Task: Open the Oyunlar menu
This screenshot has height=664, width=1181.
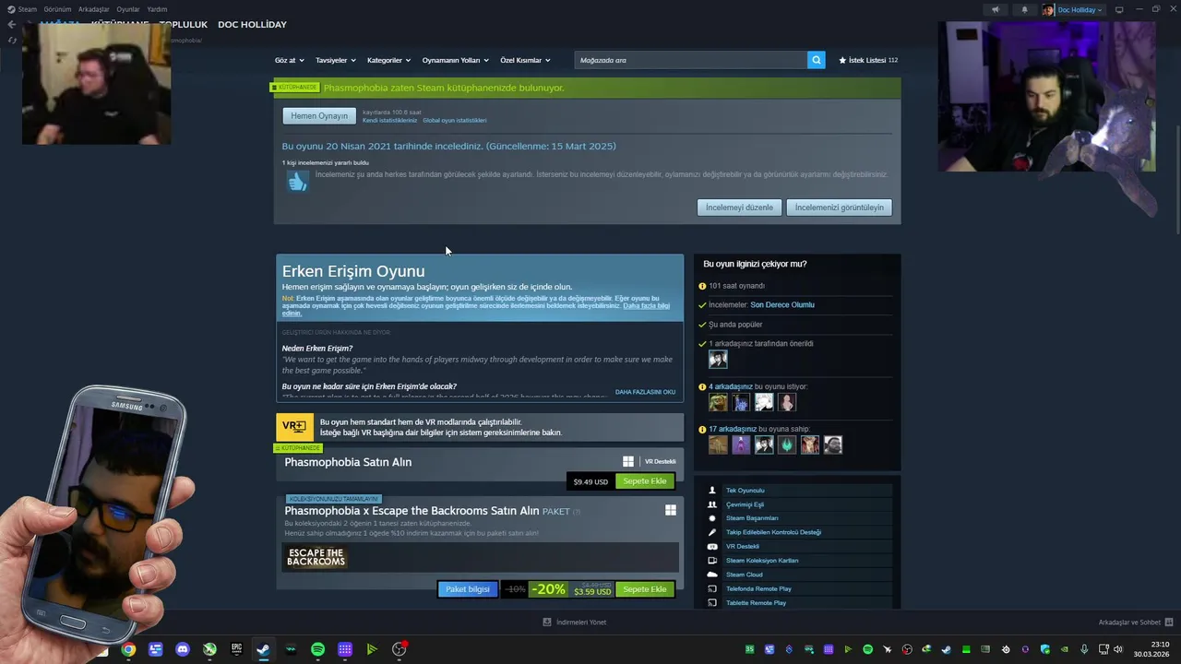Action: pos(128,9)
